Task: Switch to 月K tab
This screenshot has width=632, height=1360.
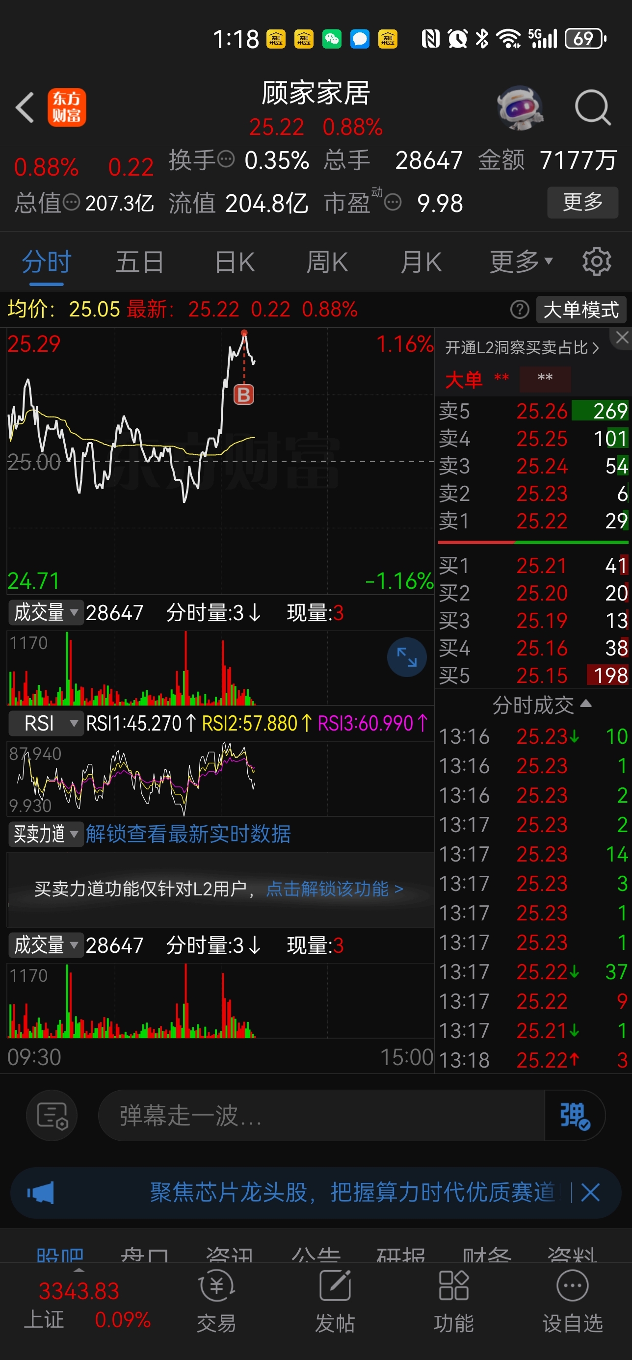Action: point(421,262)
